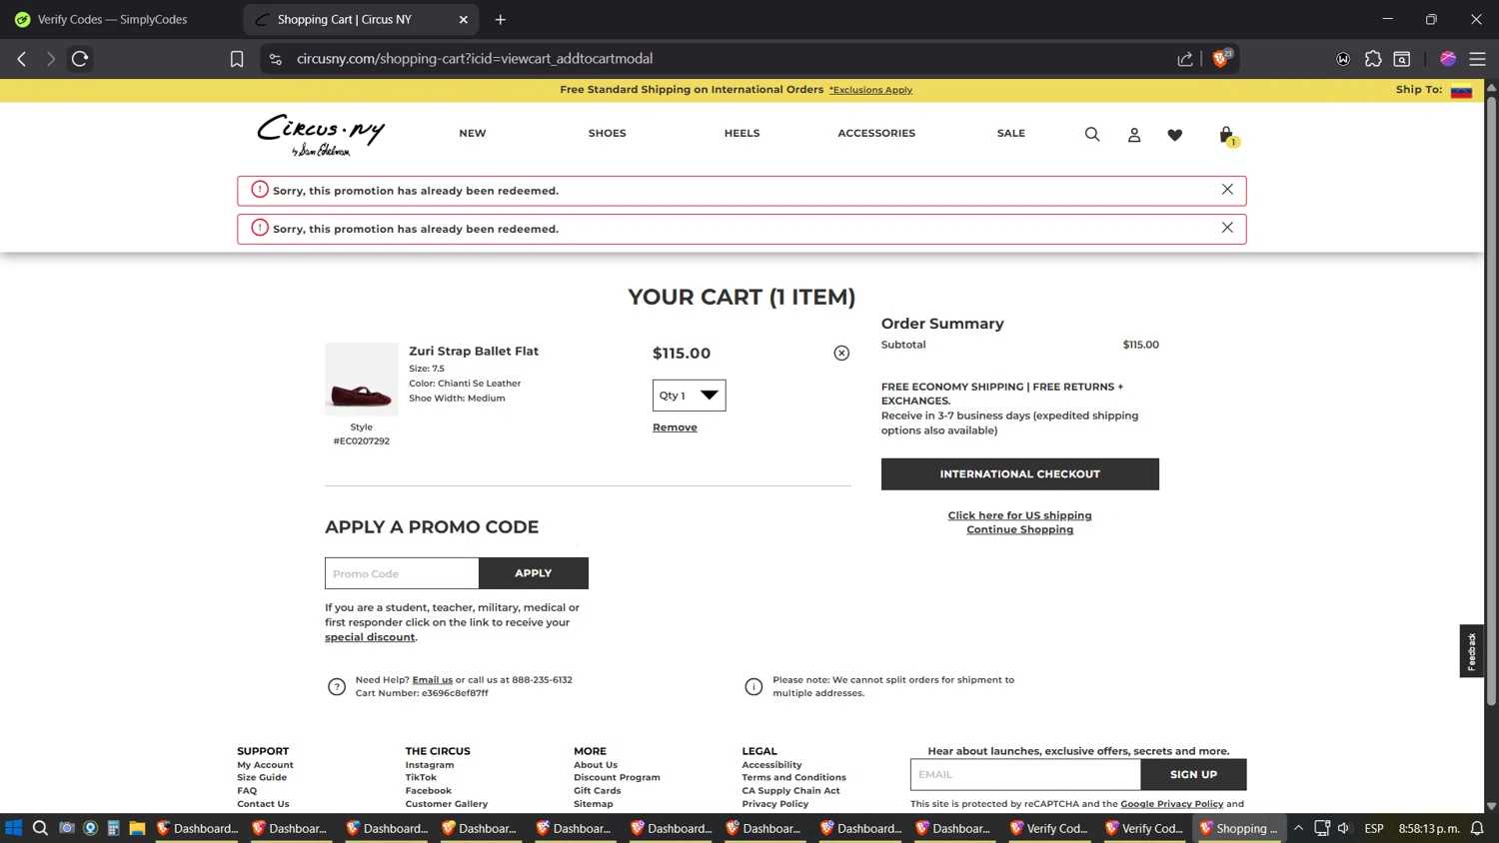Click the Promo Code input field
Viewport: 1499px width, 843px height.
point(402,573)
